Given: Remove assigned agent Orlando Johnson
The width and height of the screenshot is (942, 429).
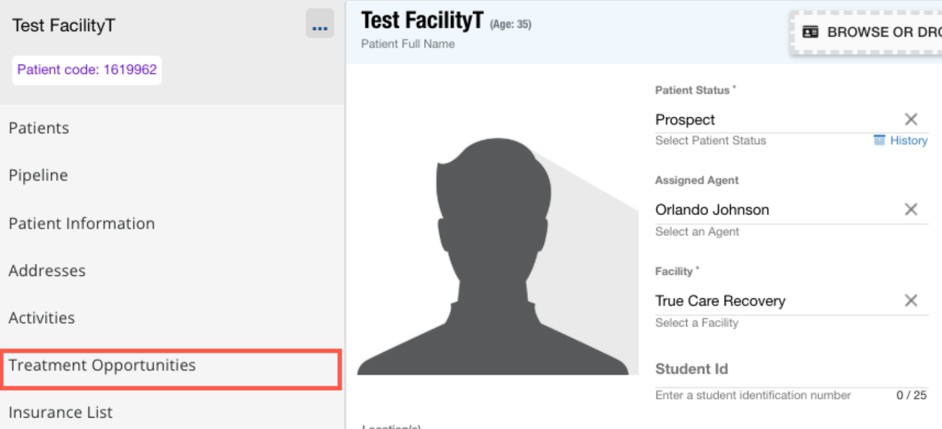Looking at the screenshot, I should pyautogui.click(x=911, y=210).
